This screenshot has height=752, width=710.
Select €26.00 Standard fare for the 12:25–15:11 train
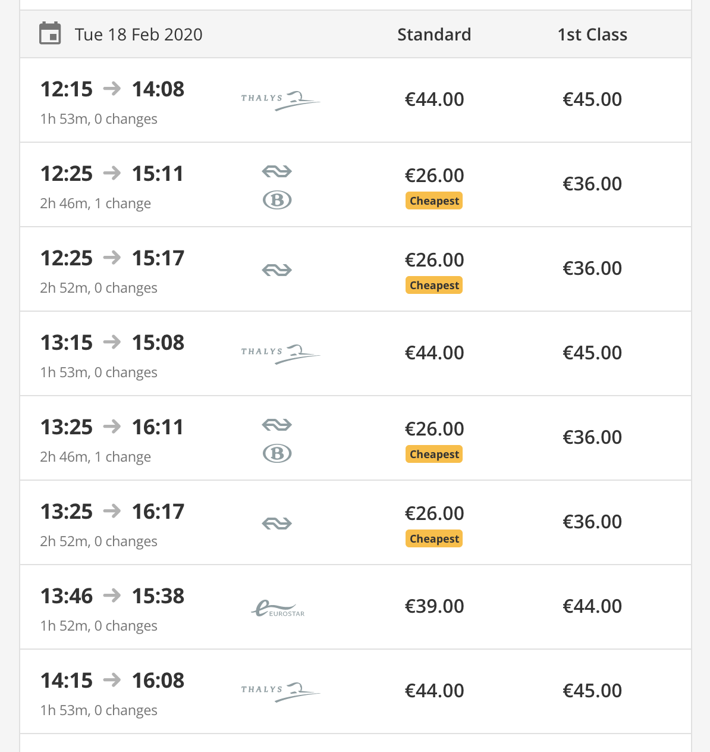[434, 176]
